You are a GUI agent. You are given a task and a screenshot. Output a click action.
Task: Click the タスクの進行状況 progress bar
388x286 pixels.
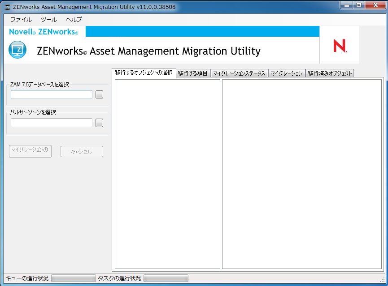pos(166,278)
